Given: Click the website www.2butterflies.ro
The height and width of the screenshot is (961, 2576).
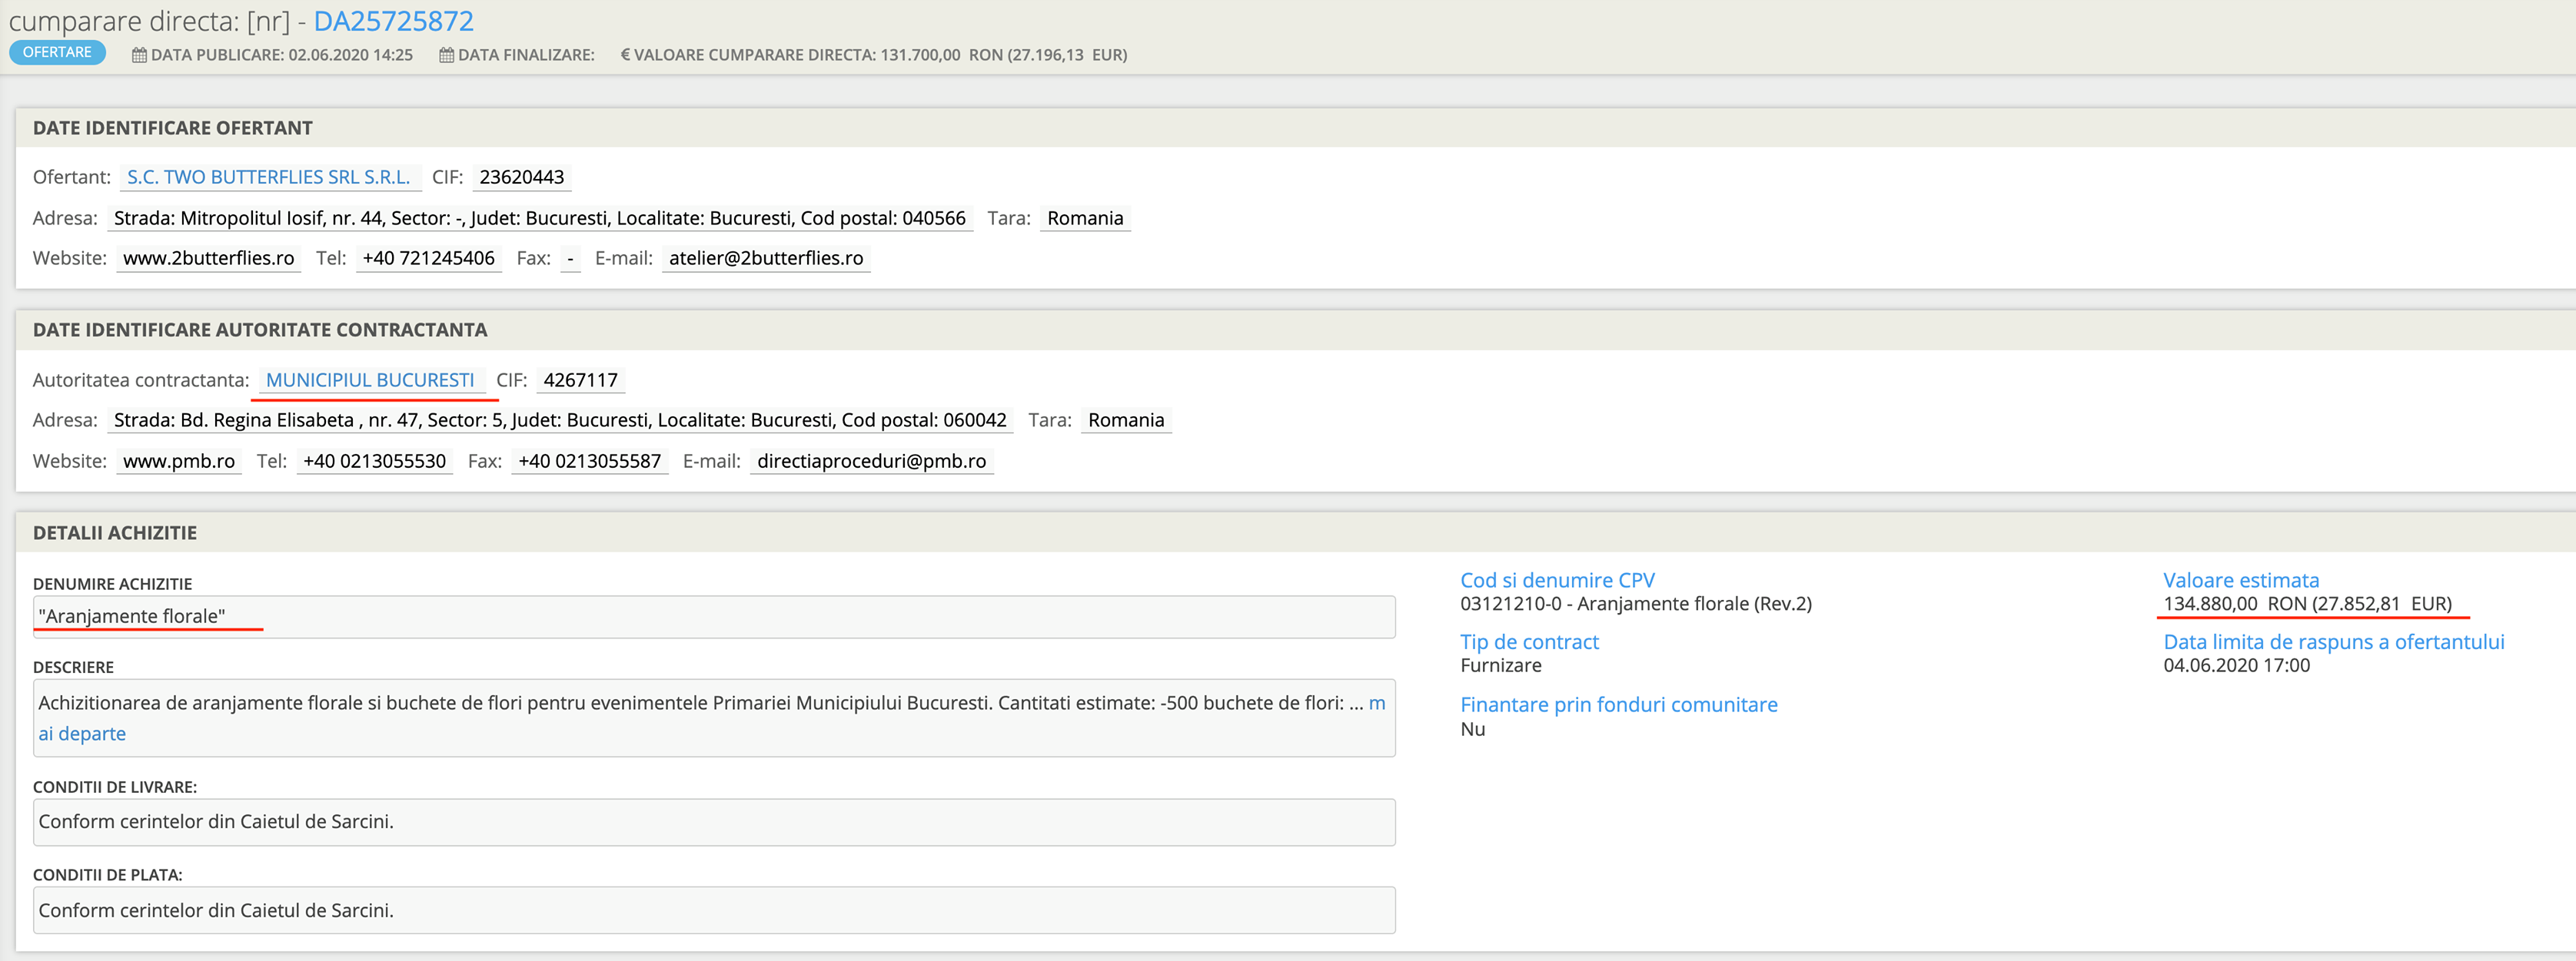Looking at the screenshot, I should coord(208,258).
